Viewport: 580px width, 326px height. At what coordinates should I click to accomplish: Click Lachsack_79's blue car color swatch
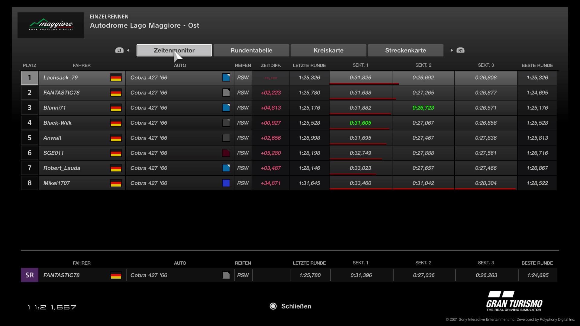[x=226, y=78]
